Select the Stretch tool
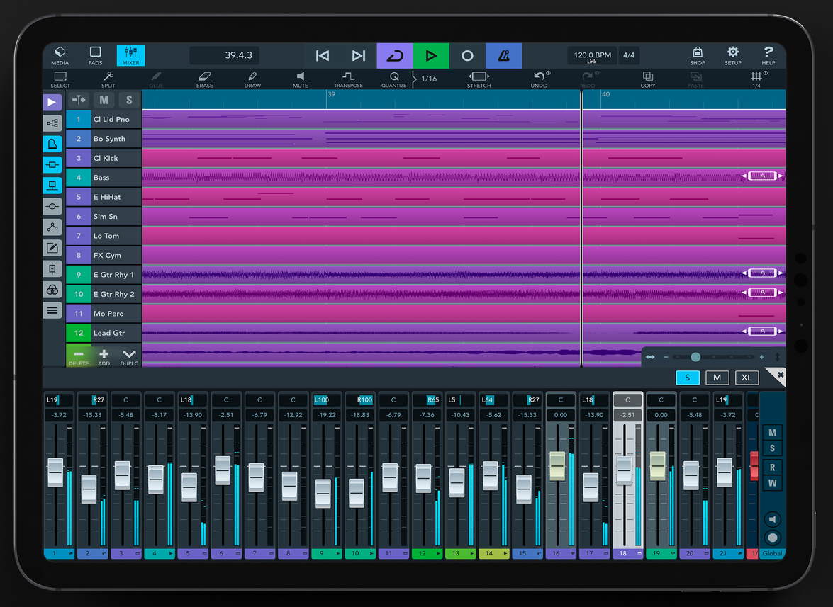833x607 pixels. click(x=479, y=79)
